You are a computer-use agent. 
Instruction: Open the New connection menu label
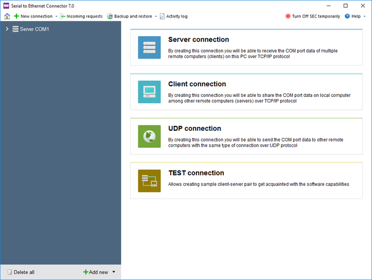coord(37,16)
